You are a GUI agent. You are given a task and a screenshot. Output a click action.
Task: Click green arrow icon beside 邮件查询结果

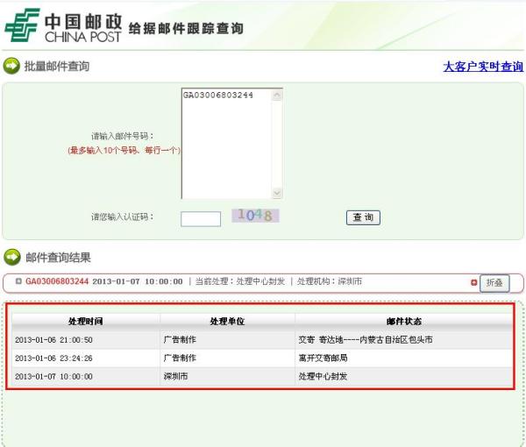click(11, 257)
